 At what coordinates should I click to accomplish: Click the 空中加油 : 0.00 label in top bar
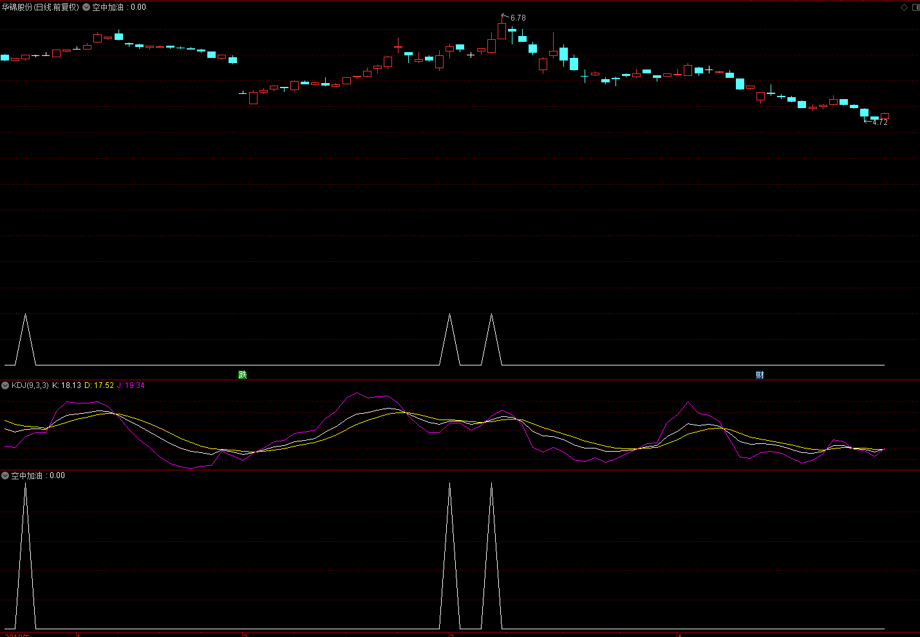pyautogui.click(x=119, y=8)
